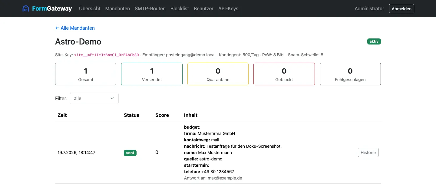
Task: Click the Filter: label
Action: pyautogui.click(x=61, y=98)
